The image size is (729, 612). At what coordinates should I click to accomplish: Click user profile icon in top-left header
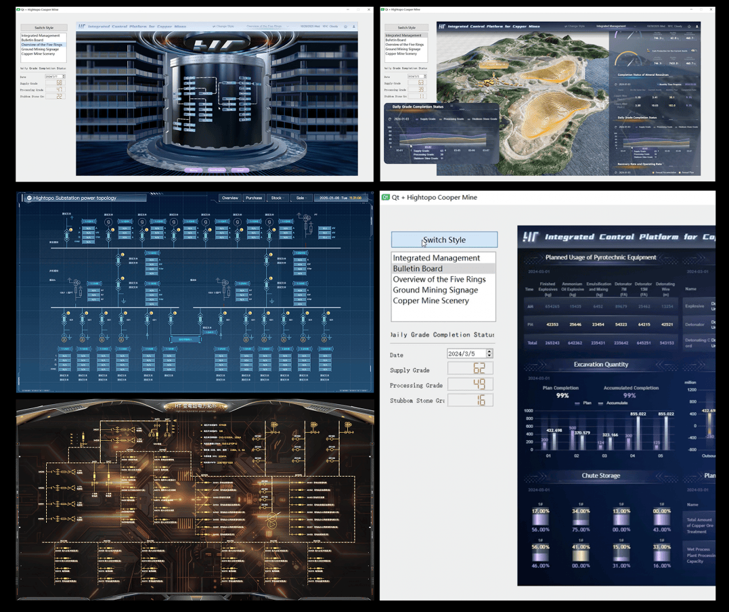click(x=354, y=26)
